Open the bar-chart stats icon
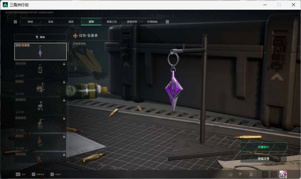This screenshot has height=179, width=301. coord(230,174)
